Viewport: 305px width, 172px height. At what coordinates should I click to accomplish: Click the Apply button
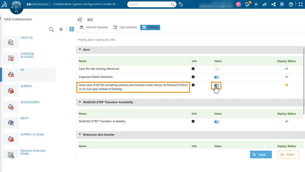pos(261,154)
